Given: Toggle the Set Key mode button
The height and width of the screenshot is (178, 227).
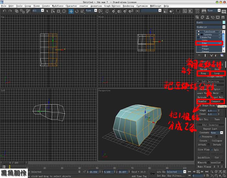Looking at the screenshot, I should coord(161,175).
